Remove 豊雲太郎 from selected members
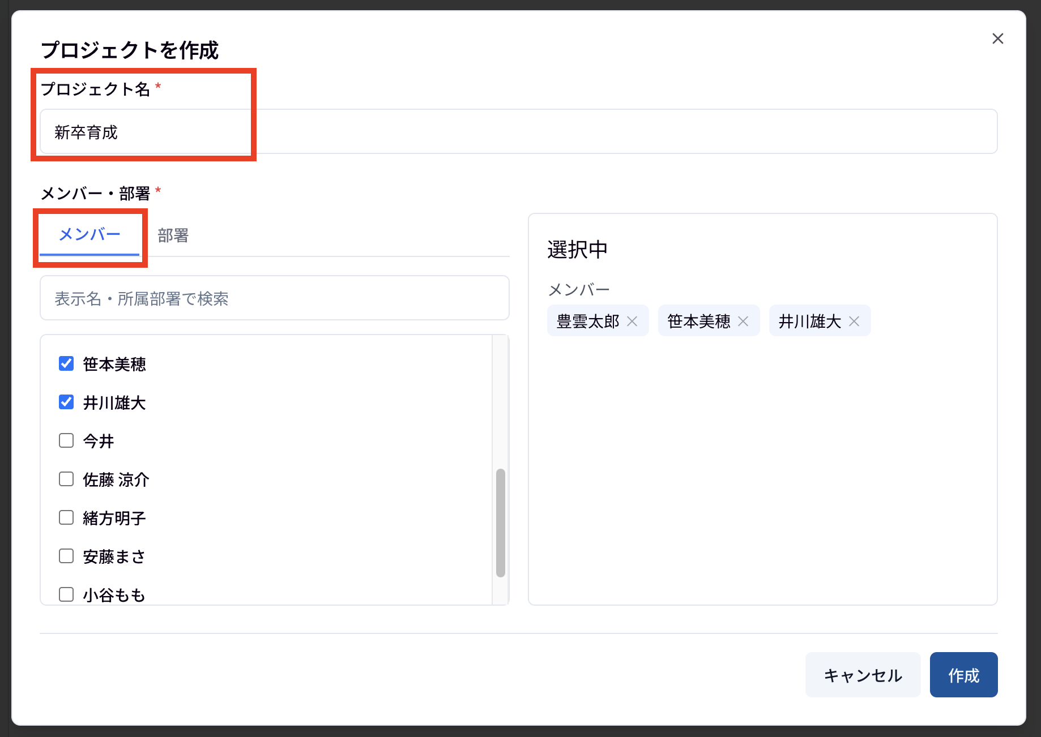1041x737 pixels. click(x=632, y=322)
